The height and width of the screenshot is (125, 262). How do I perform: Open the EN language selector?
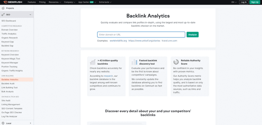234,2
